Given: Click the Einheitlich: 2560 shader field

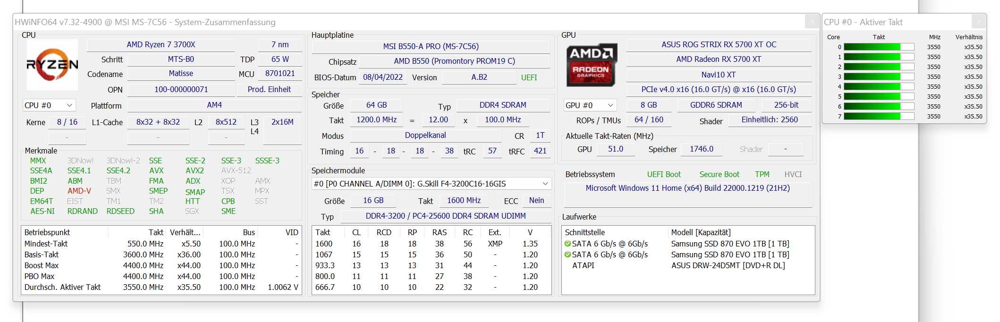Looking at the screenshot, I should (770, 120).
